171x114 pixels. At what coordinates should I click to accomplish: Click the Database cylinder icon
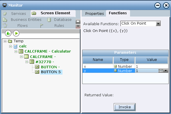point(49,20)
